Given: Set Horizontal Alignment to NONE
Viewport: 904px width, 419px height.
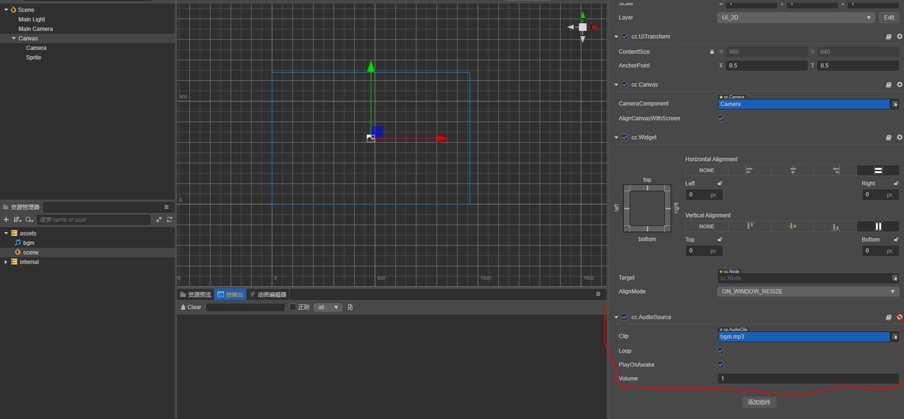Looking at the screenshot, I should click(707, 170).
